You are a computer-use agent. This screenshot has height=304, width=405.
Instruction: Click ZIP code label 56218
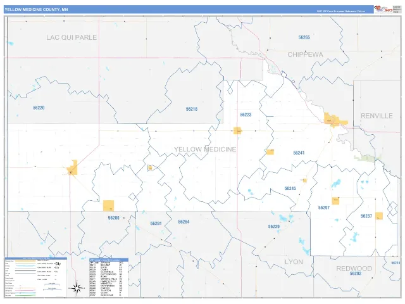pyautogui.click(x=191, y=109)
